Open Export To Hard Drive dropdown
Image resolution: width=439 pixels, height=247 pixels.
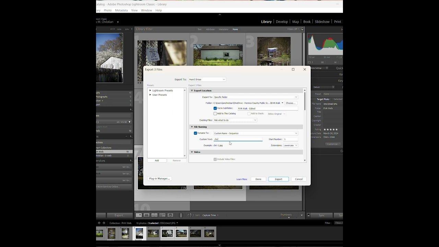tap(207, 80)
